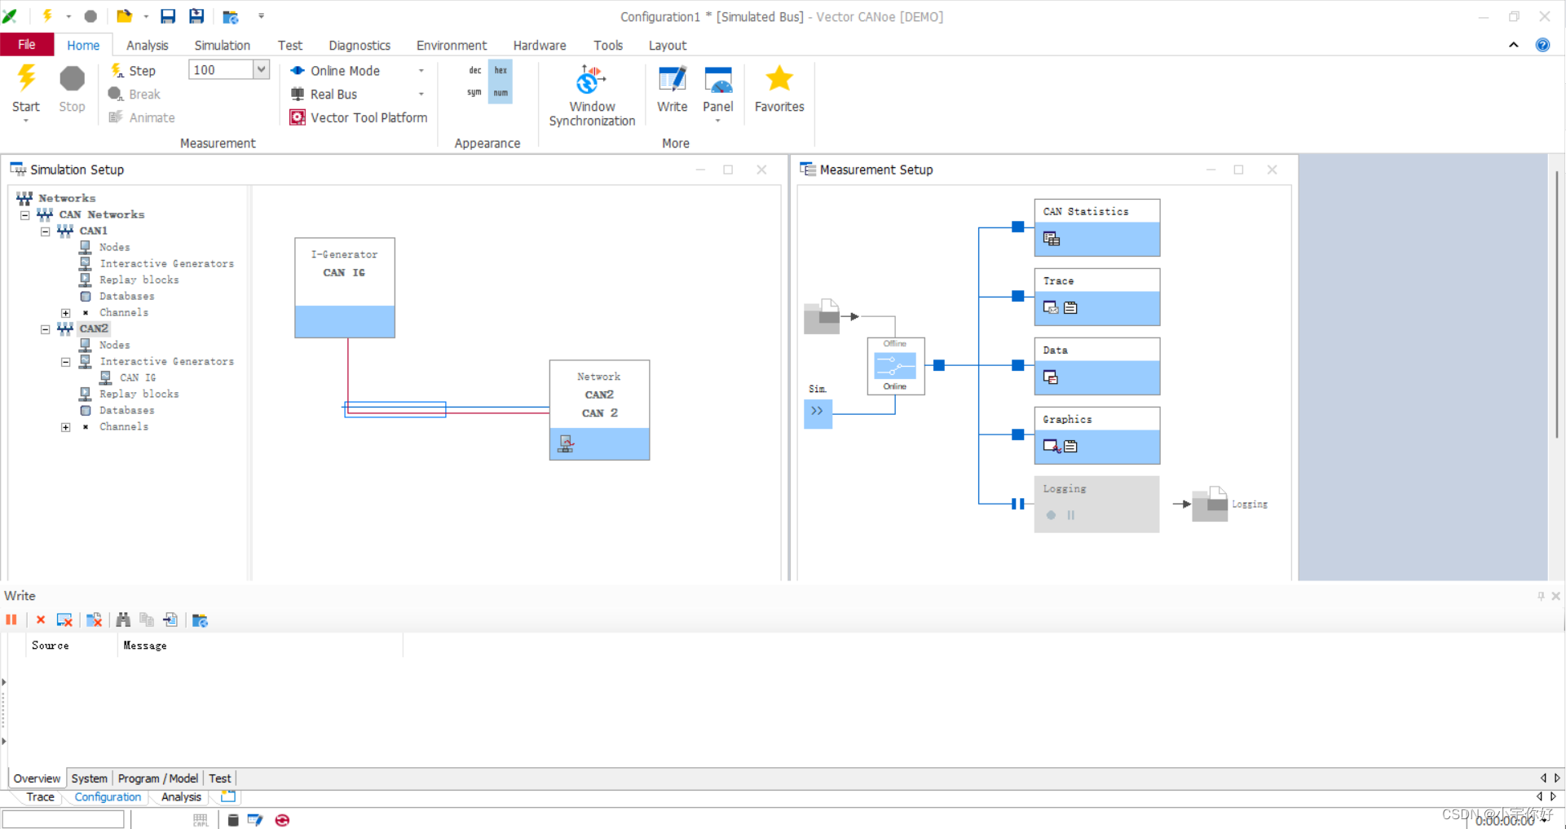Image resolution: width=1566 pixels, height=829 pixels.
Task: Click the Sim. source block in Measurement Setup
Action: pyautogui.click(x=818, y=413)
